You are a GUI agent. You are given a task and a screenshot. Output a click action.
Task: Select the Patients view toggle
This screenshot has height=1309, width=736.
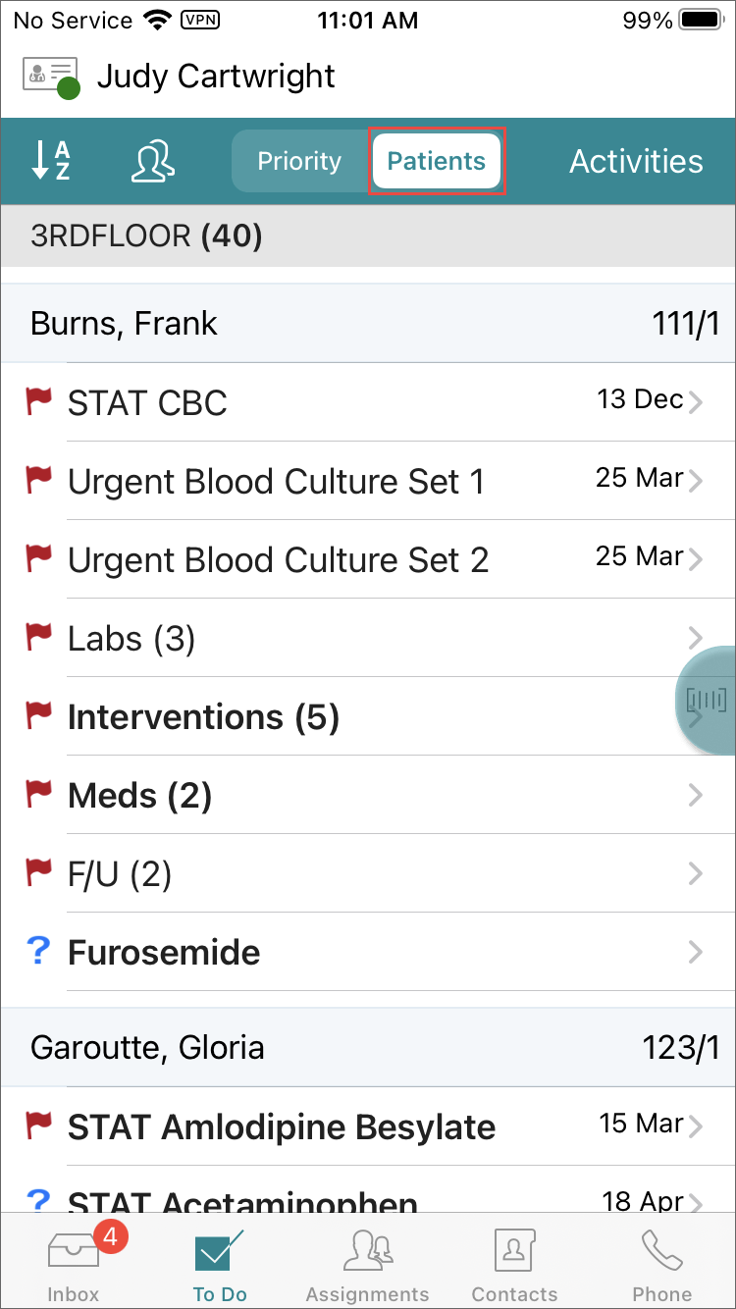(437, 161)
